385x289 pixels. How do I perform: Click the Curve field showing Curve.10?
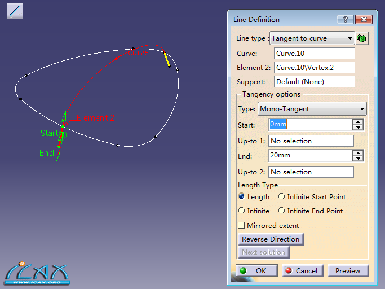click(x=315, y=54)
